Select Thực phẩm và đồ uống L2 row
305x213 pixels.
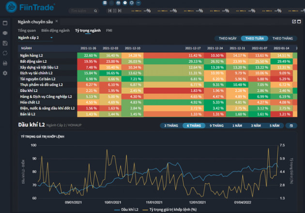click(157, 85)
